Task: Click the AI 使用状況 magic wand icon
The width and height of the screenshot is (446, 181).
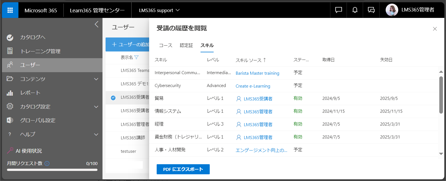Action: point(10,150)
